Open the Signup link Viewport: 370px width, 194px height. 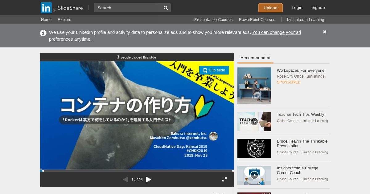(x=318, y=8)
